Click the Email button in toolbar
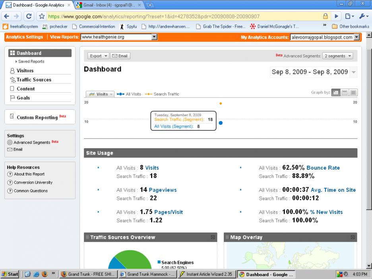Viewport: 372px width, 279px height. pos(120,56)
